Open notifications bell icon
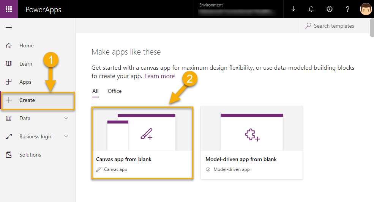The height and width of the screenshot is (202, 374). point(311,9)
